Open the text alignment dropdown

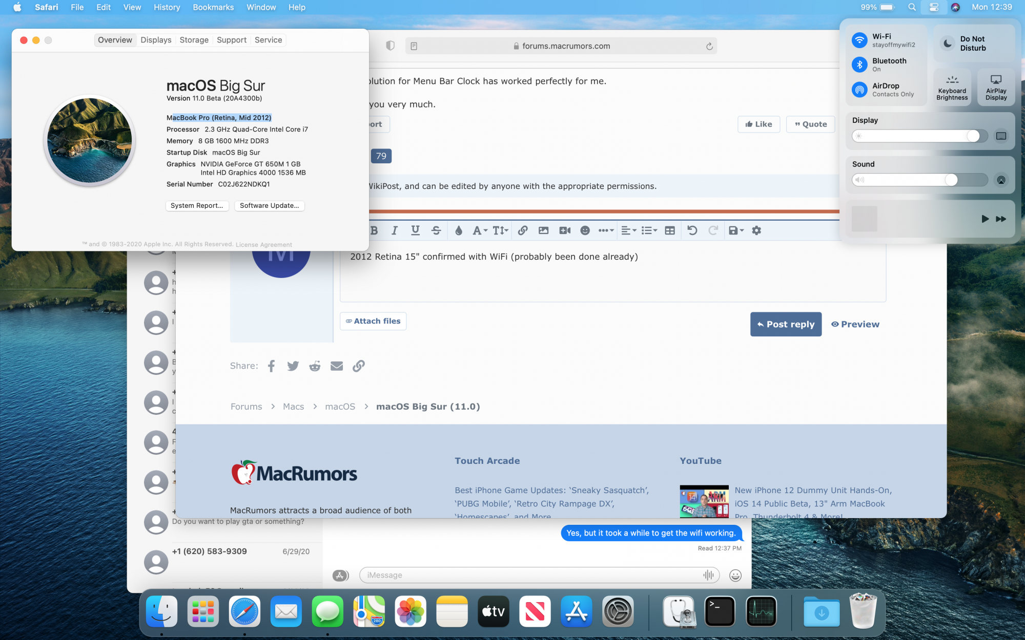[628, 230]
